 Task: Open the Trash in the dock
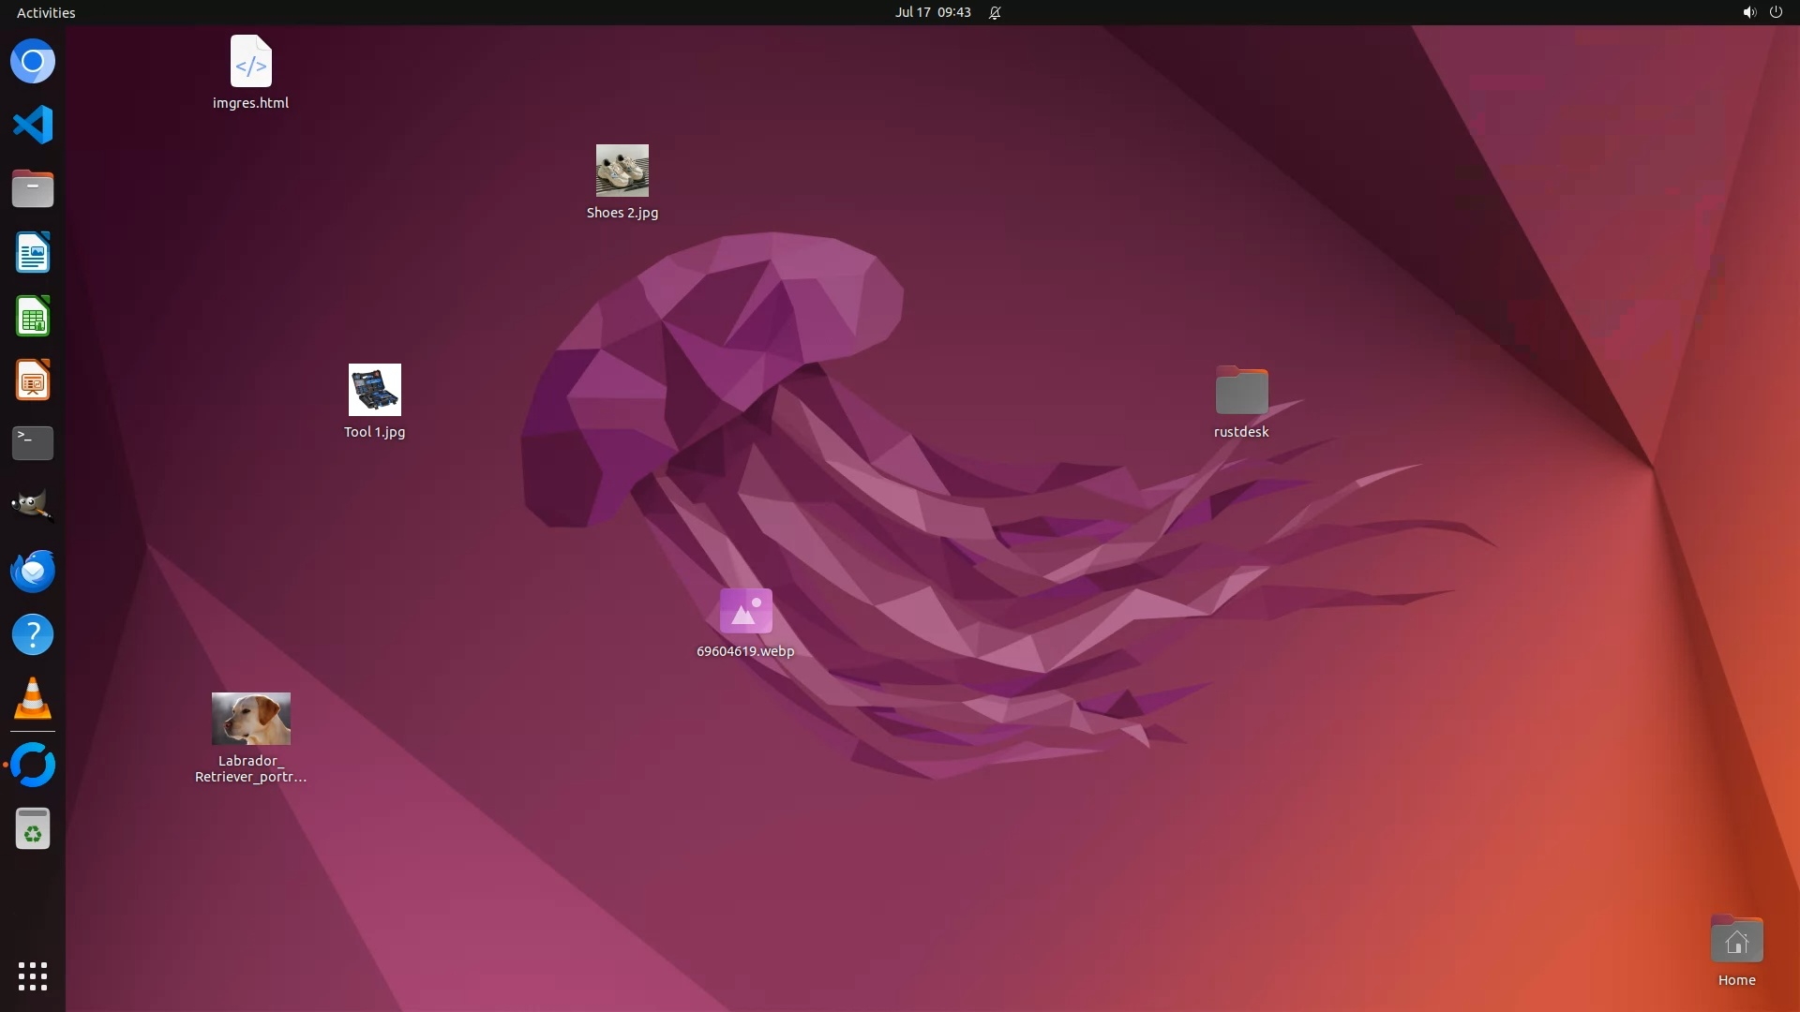tap(33, 829)
